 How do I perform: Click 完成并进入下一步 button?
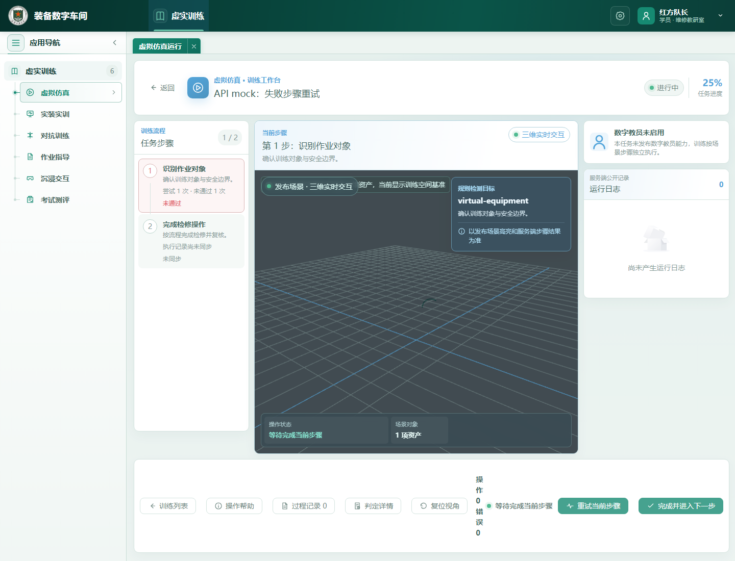coord(681,506)
